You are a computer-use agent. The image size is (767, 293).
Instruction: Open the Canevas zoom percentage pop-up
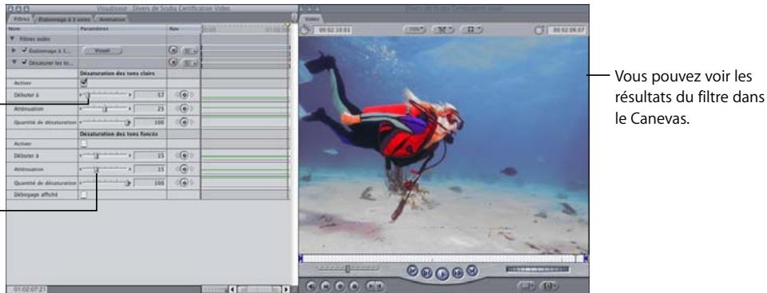[x=415, y=30]
